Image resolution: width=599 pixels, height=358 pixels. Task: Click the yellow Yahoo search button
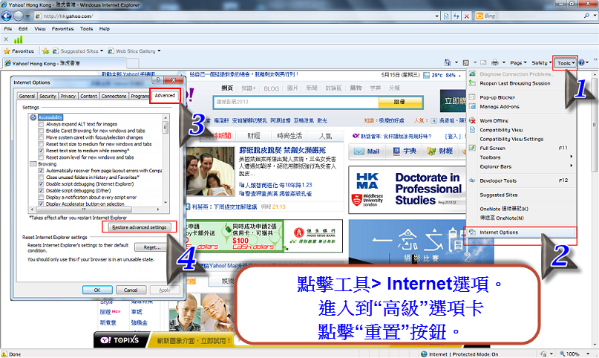400,102
